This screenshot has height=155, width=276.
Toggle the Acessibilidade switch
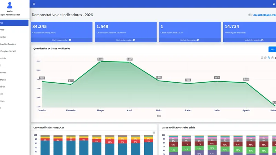(250, 15)
